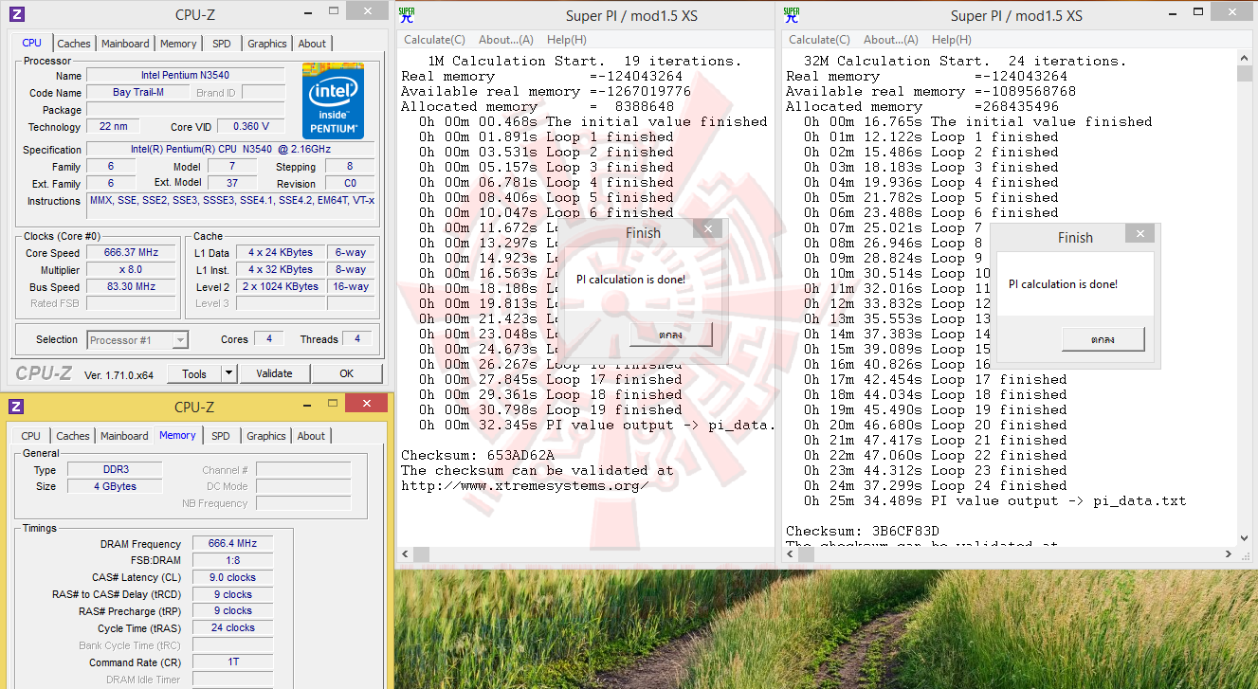Open SPD tab in the CPU-Z memory timings window
The width and height of the screenshot is (1258, 689).
[x=221, y=436]
